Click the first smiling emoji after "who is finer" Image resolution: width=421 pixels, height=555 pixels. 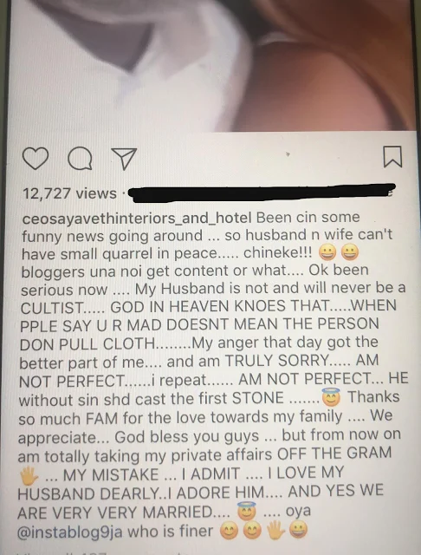pos(229,532)
